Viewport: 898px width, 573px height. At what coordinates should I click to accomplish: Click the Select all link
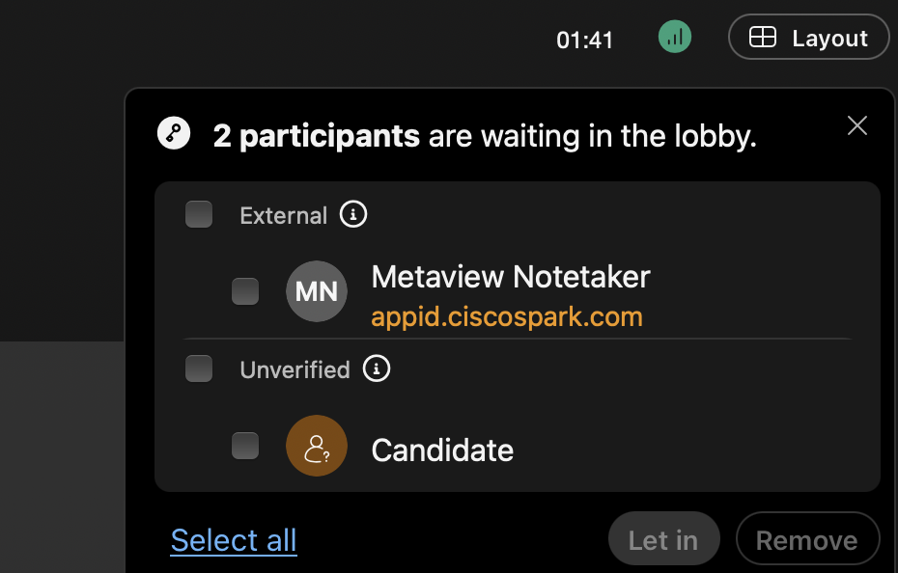[x=234, y=540]
